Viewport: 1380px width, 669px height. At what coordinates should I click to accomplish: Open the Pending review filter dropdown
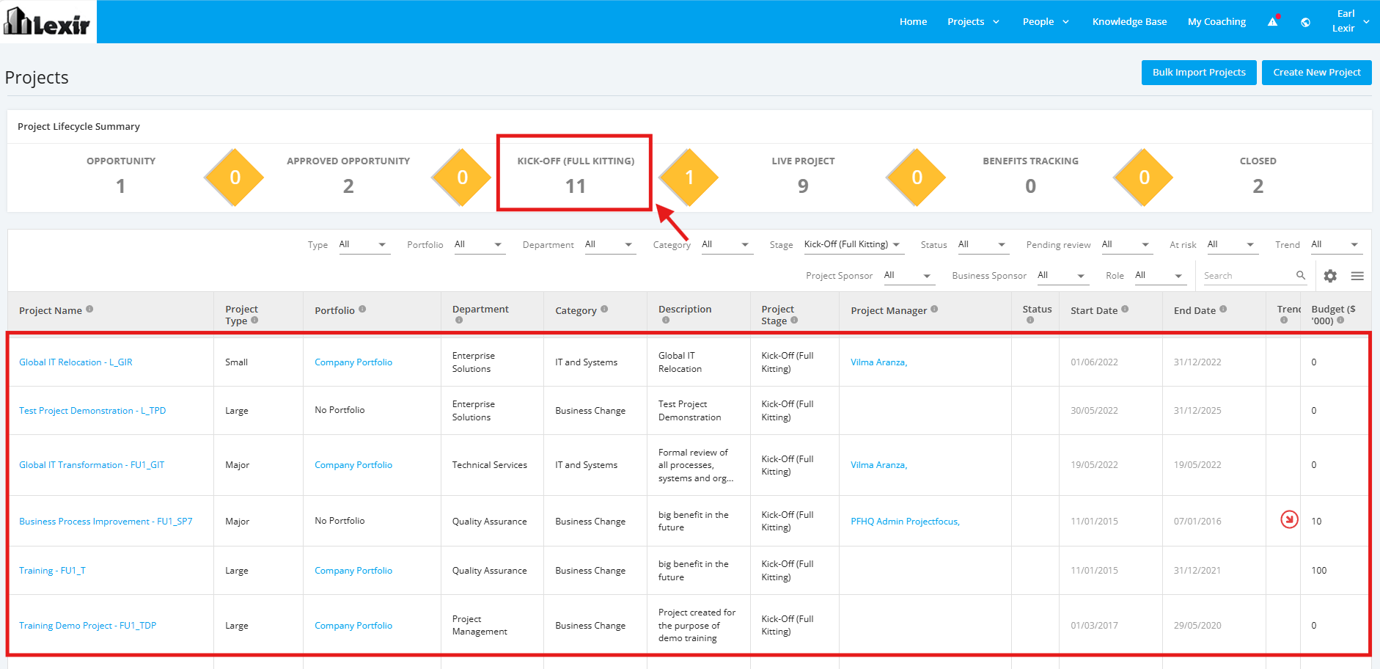coord(1126,244)
